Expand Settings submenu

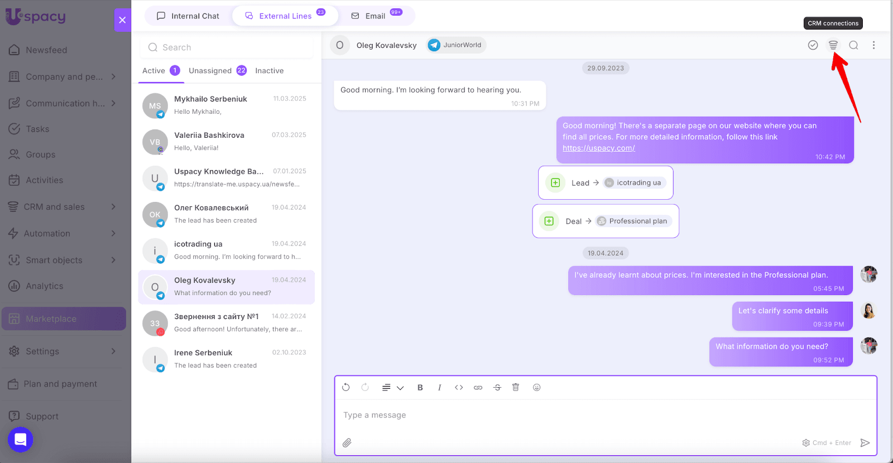click(x=114, y=351)
